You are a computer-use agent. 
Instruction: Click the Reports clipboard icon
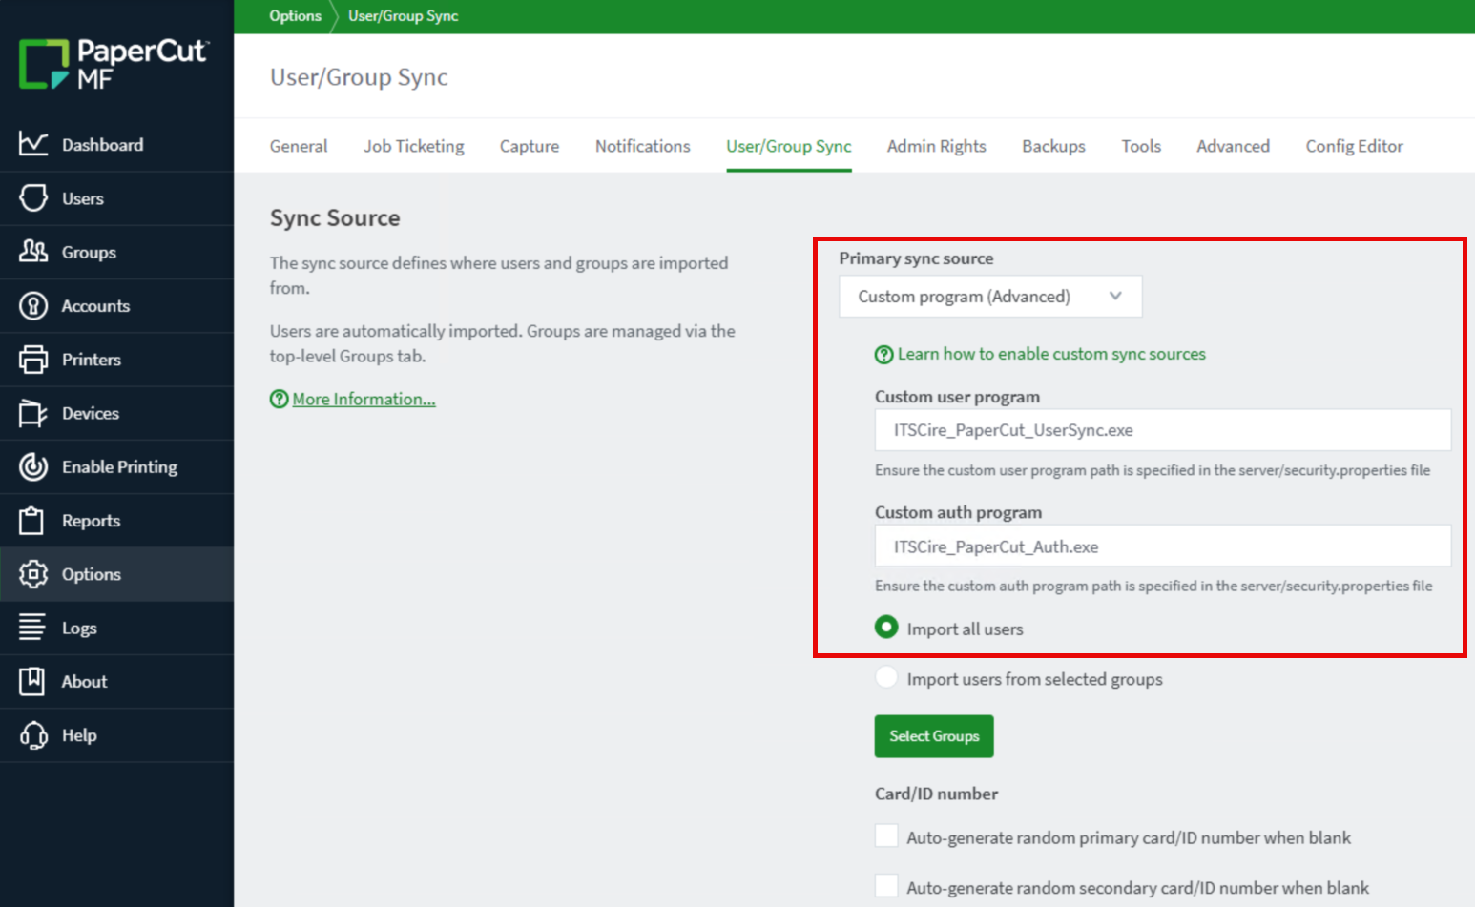tap(31, 521)
